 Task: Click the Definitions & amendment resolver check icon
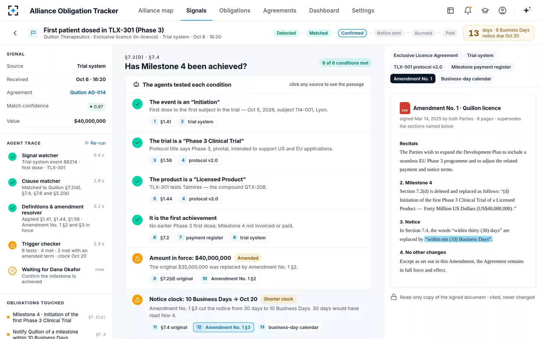[12, 208]
